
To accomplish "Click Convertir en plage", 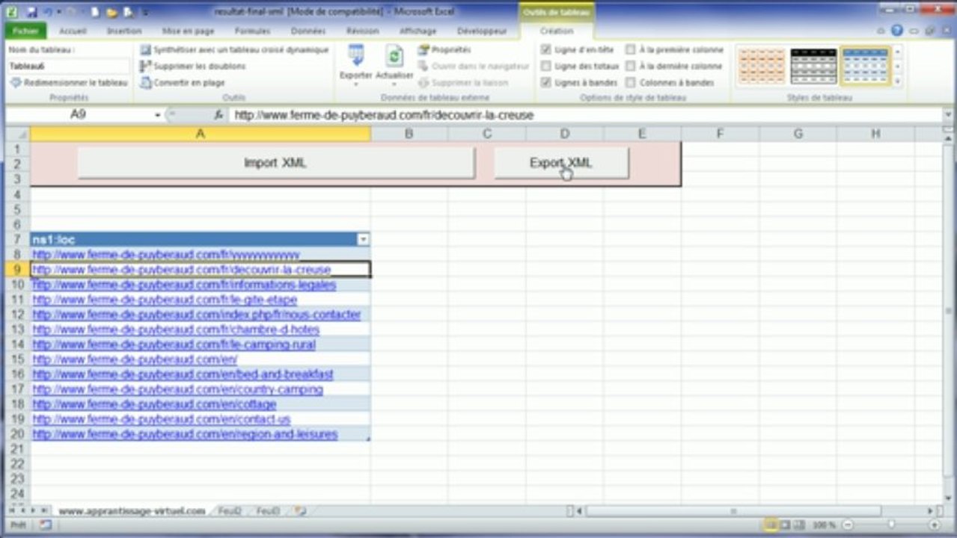I will [183, 82].
